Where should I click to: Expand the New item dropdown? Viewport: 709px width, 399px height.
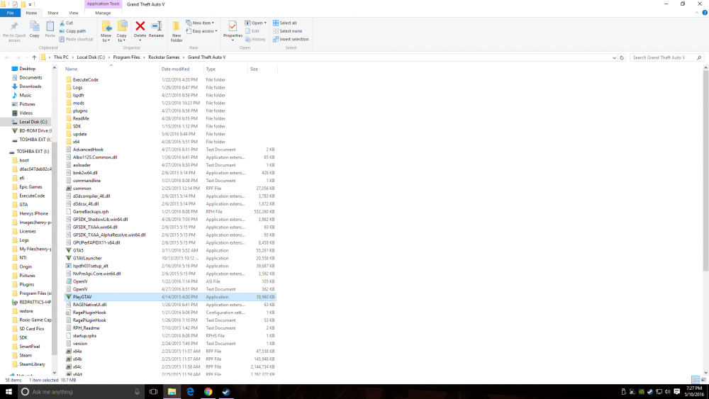[x=200, y=23]
